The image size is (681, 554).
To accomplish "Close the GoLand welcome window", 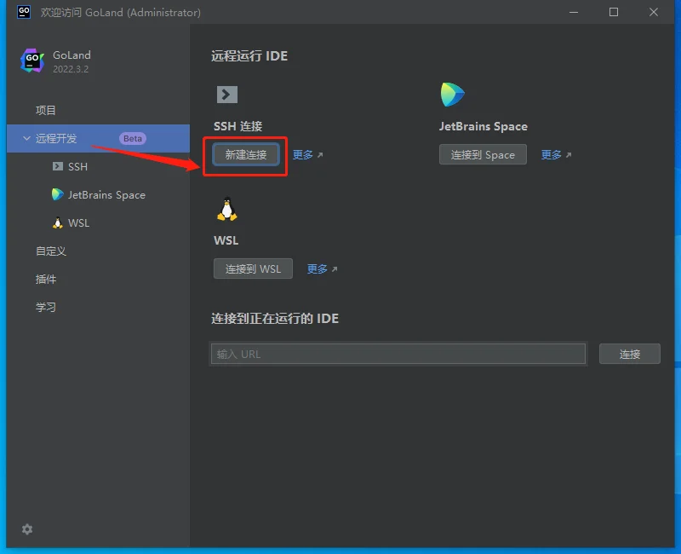I will (x=653, y=12).
